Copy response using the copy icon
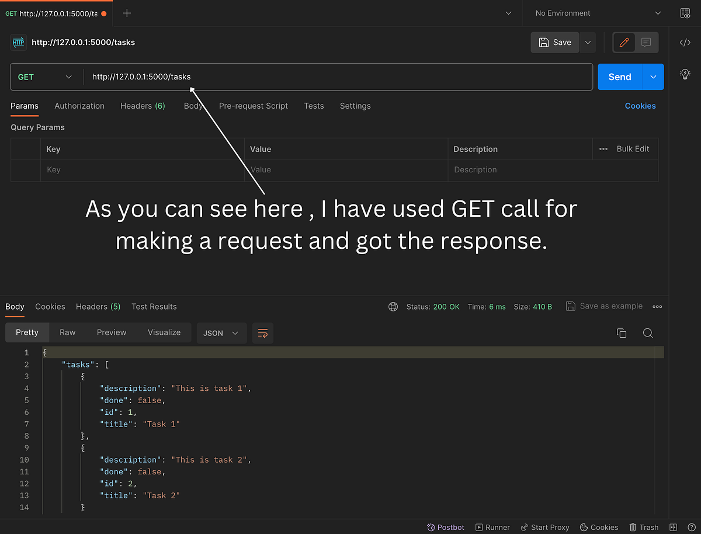This screenshot has width=701, height=534. [x=622, y=333]
